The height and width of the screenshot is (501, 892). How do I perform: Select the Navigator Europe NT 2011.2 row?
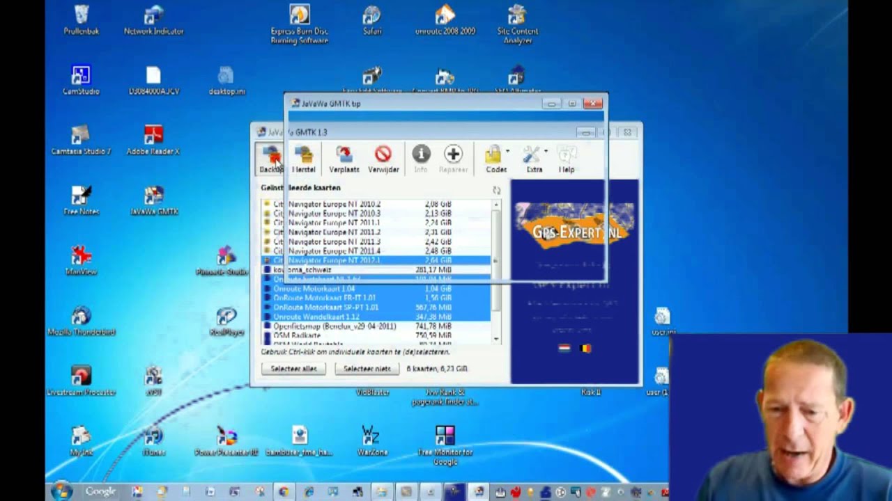pos(376,232)
